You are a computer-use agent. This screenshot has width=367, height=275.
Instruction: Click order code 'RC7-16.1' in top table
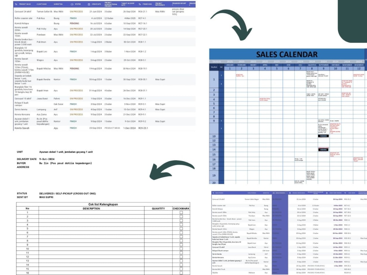[142, 23]
